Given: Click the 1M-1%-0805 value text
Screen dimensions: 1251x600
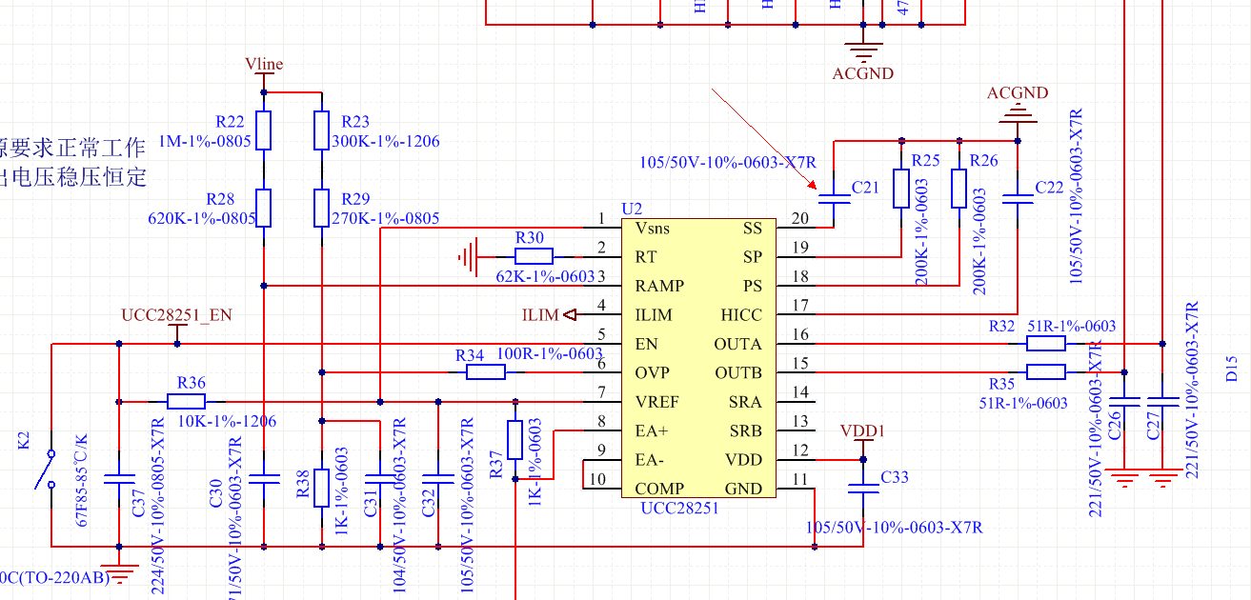Looking at the screenshot, I should (x=205, y=141).
